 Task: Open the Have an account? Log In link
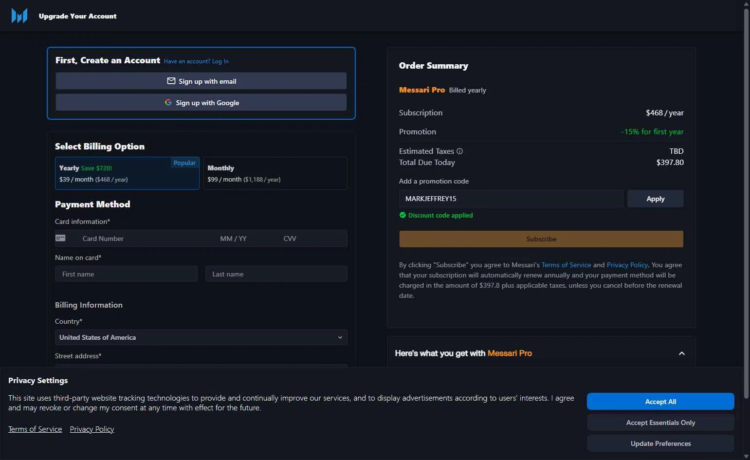coord(196,61)
